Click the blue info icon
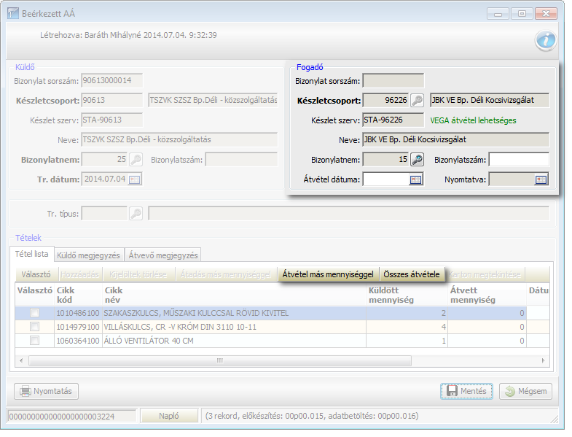The height and width of the screenshot is (437, 572). [546, 40]
